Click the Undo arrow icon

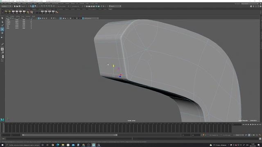(22, 7)
